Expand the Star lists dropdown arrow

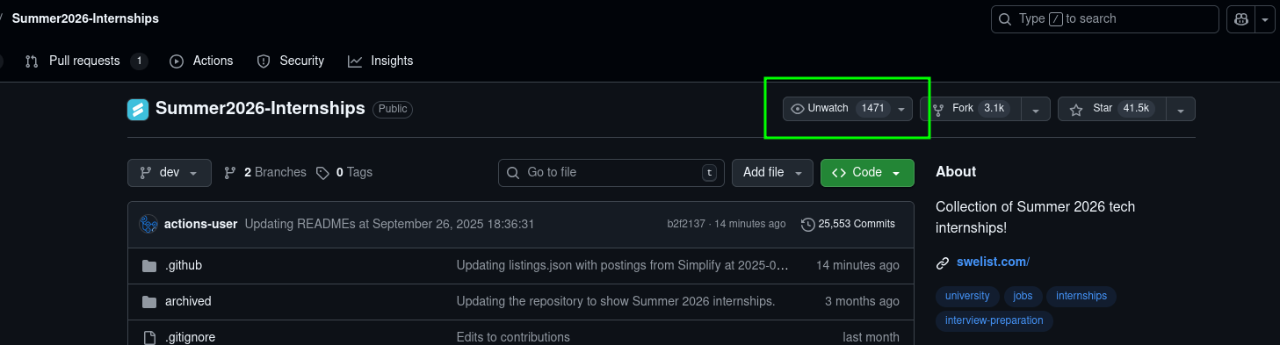click(x=1181, y=110)
